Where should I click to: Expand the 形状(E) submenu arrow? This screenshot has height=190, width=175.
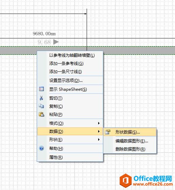pos(99,139)
